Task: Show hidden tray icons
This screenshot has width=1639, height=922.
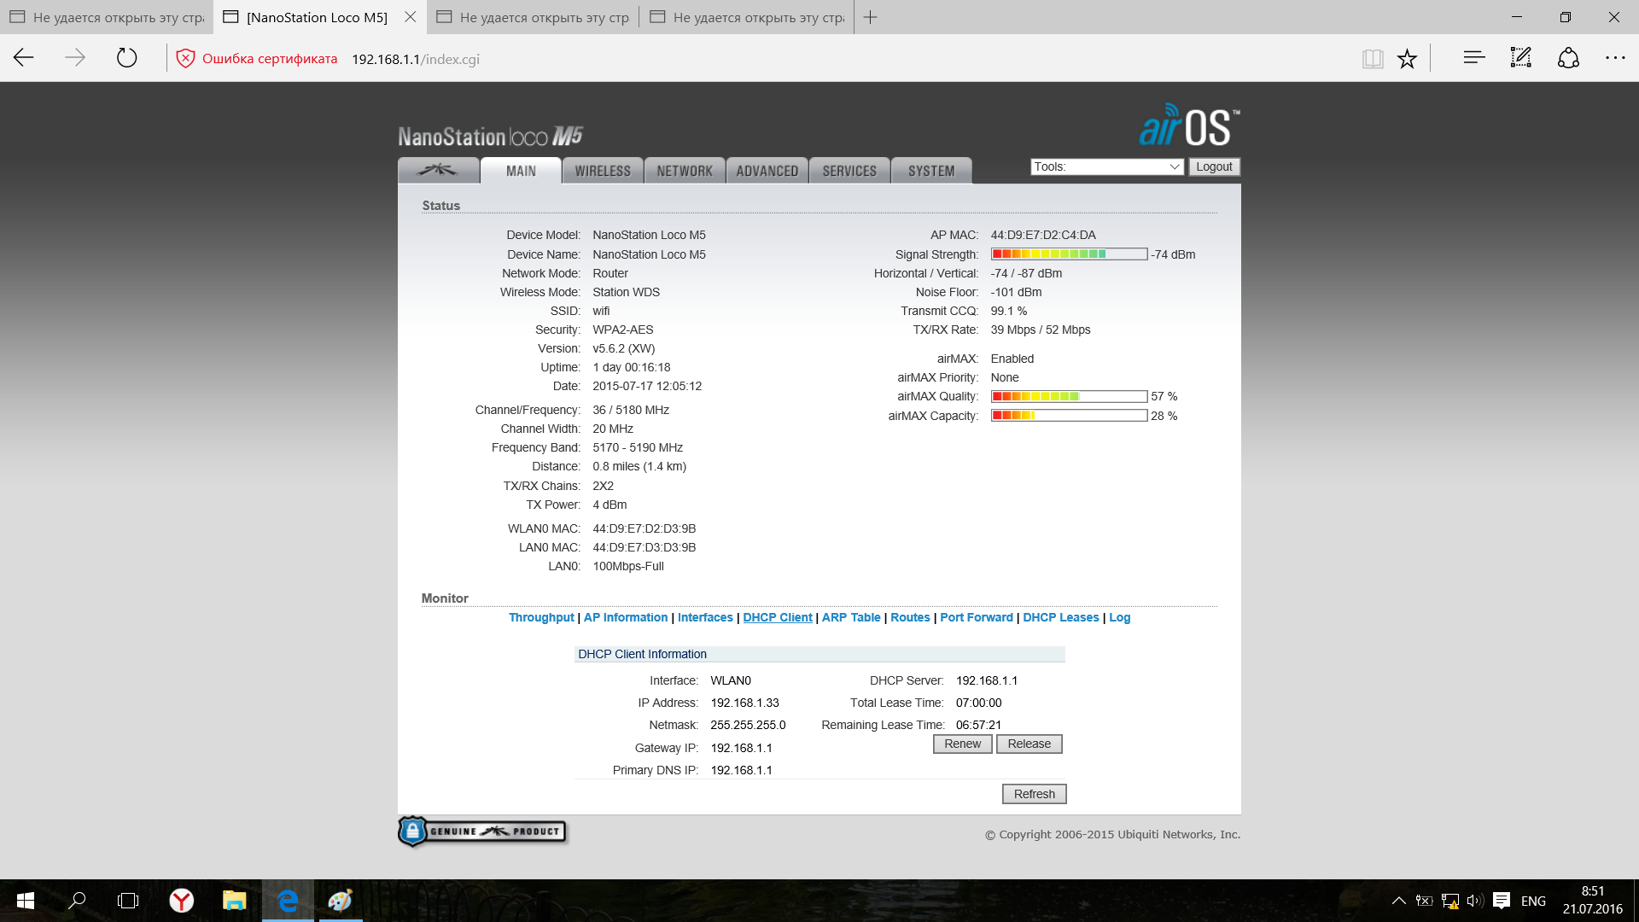Action: 1398,901
